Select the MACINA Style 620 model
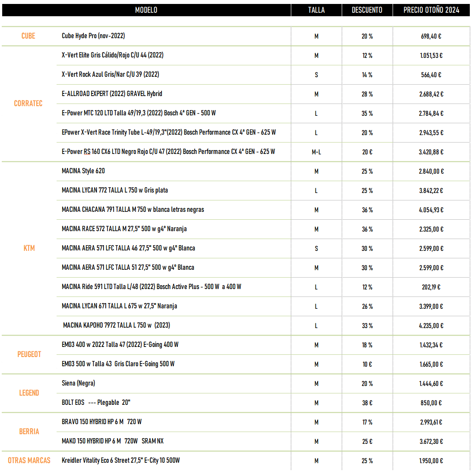Screen dimensions: 472x475 83,171
